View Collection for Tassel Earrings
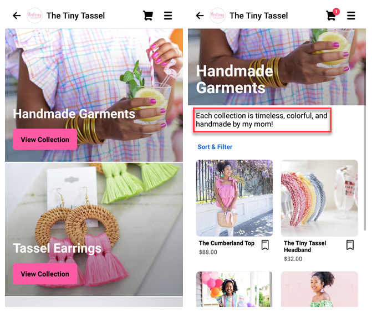 point(45,274)
